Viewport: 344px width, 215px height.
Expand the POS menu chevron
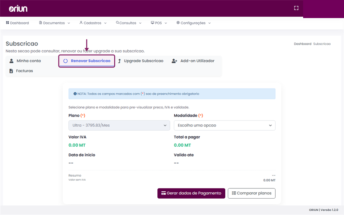(166, 23)
